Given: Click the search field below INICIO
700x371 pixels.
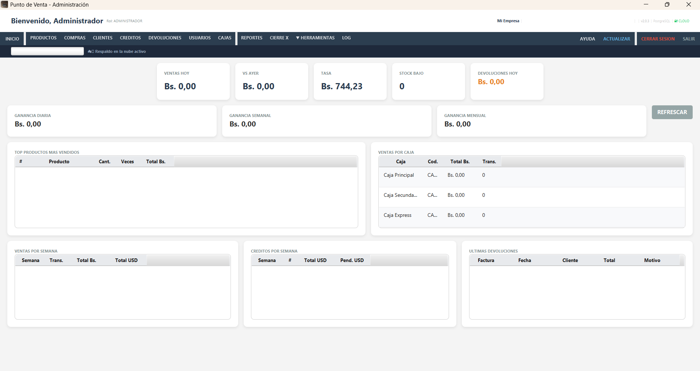Looking at the screenshot, I should tap(47, 51).
